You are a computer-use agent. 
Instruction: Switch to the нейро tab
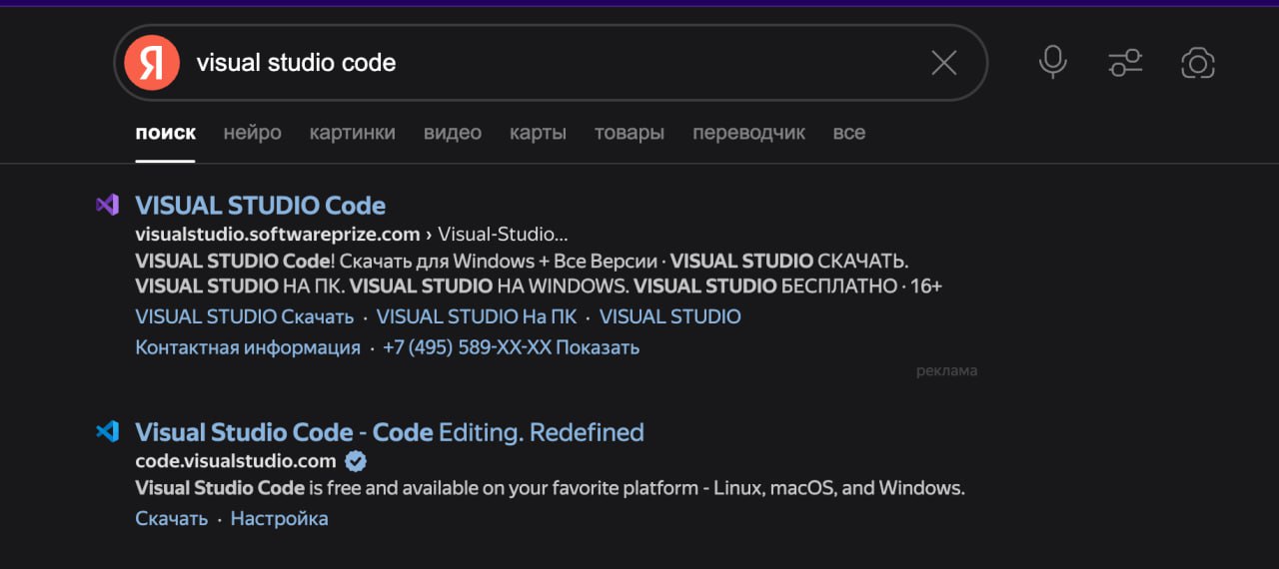(252, 133)
